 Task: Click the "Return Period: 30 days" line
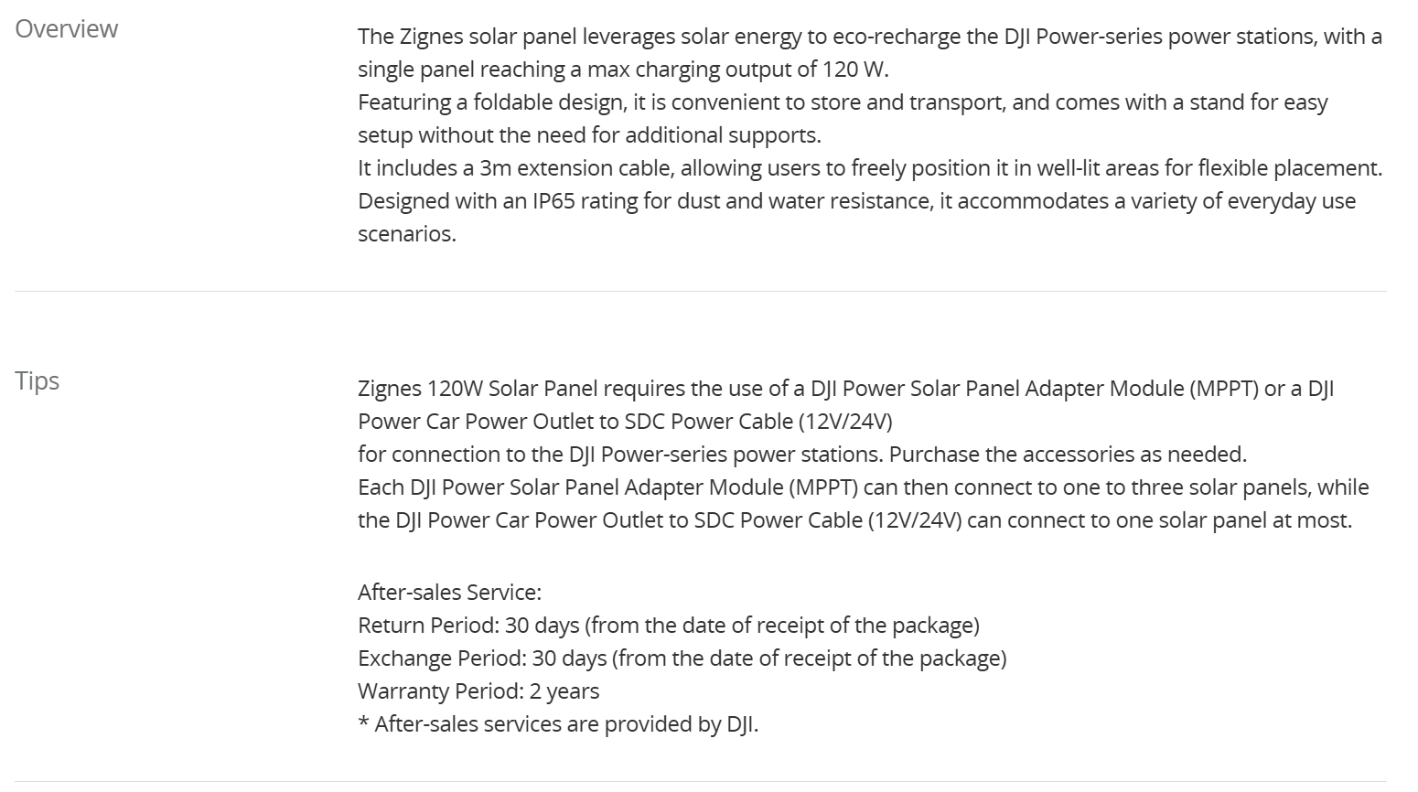[x=668, y=626]
